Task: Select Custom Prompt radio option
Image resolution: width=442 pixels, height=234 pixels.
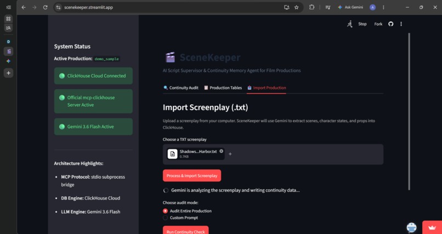Action: pos(166,218)
